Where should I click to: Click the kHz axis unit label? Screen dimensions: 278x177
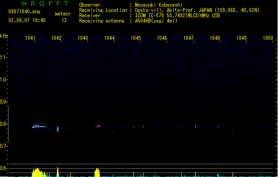pyautogui.click(x=4, y=36)
